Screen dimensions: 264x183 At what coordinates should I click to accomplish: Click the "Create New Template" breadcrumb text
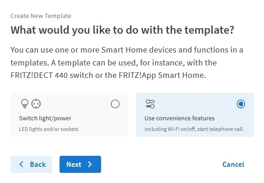tap(41, 16)
